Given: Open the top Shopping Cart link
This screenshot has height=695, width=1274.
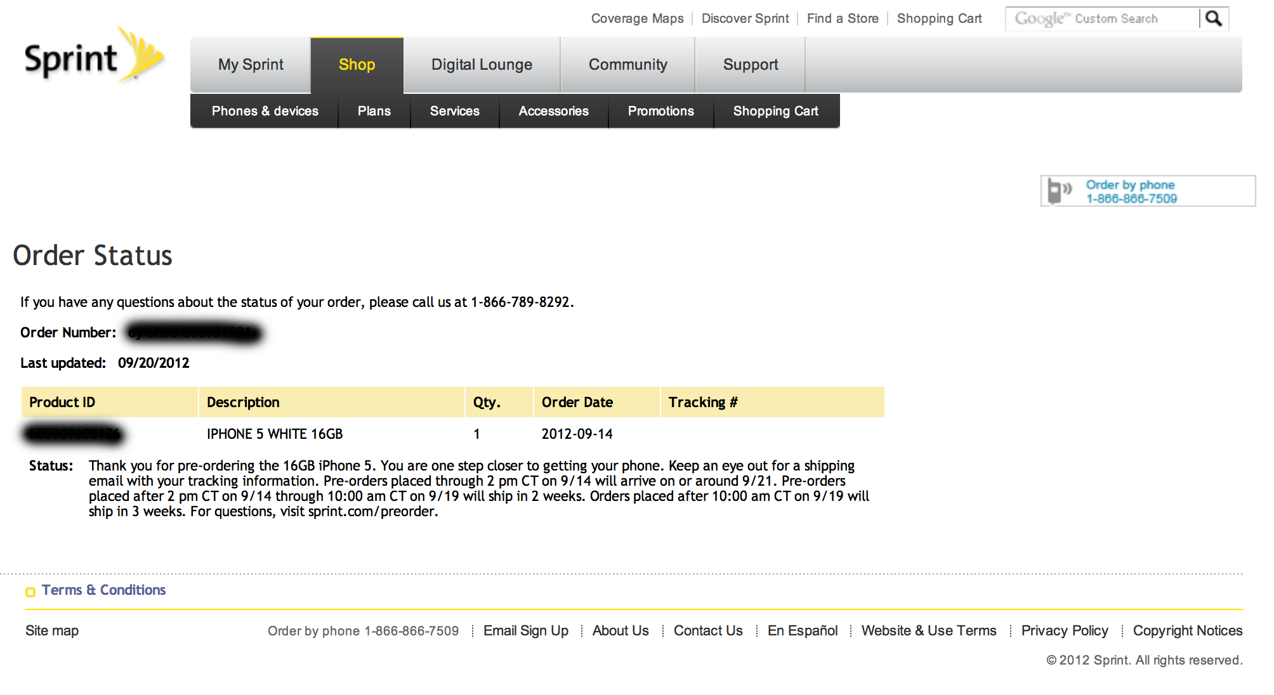Looking at the screenshot, I should [x=939, y=18].
